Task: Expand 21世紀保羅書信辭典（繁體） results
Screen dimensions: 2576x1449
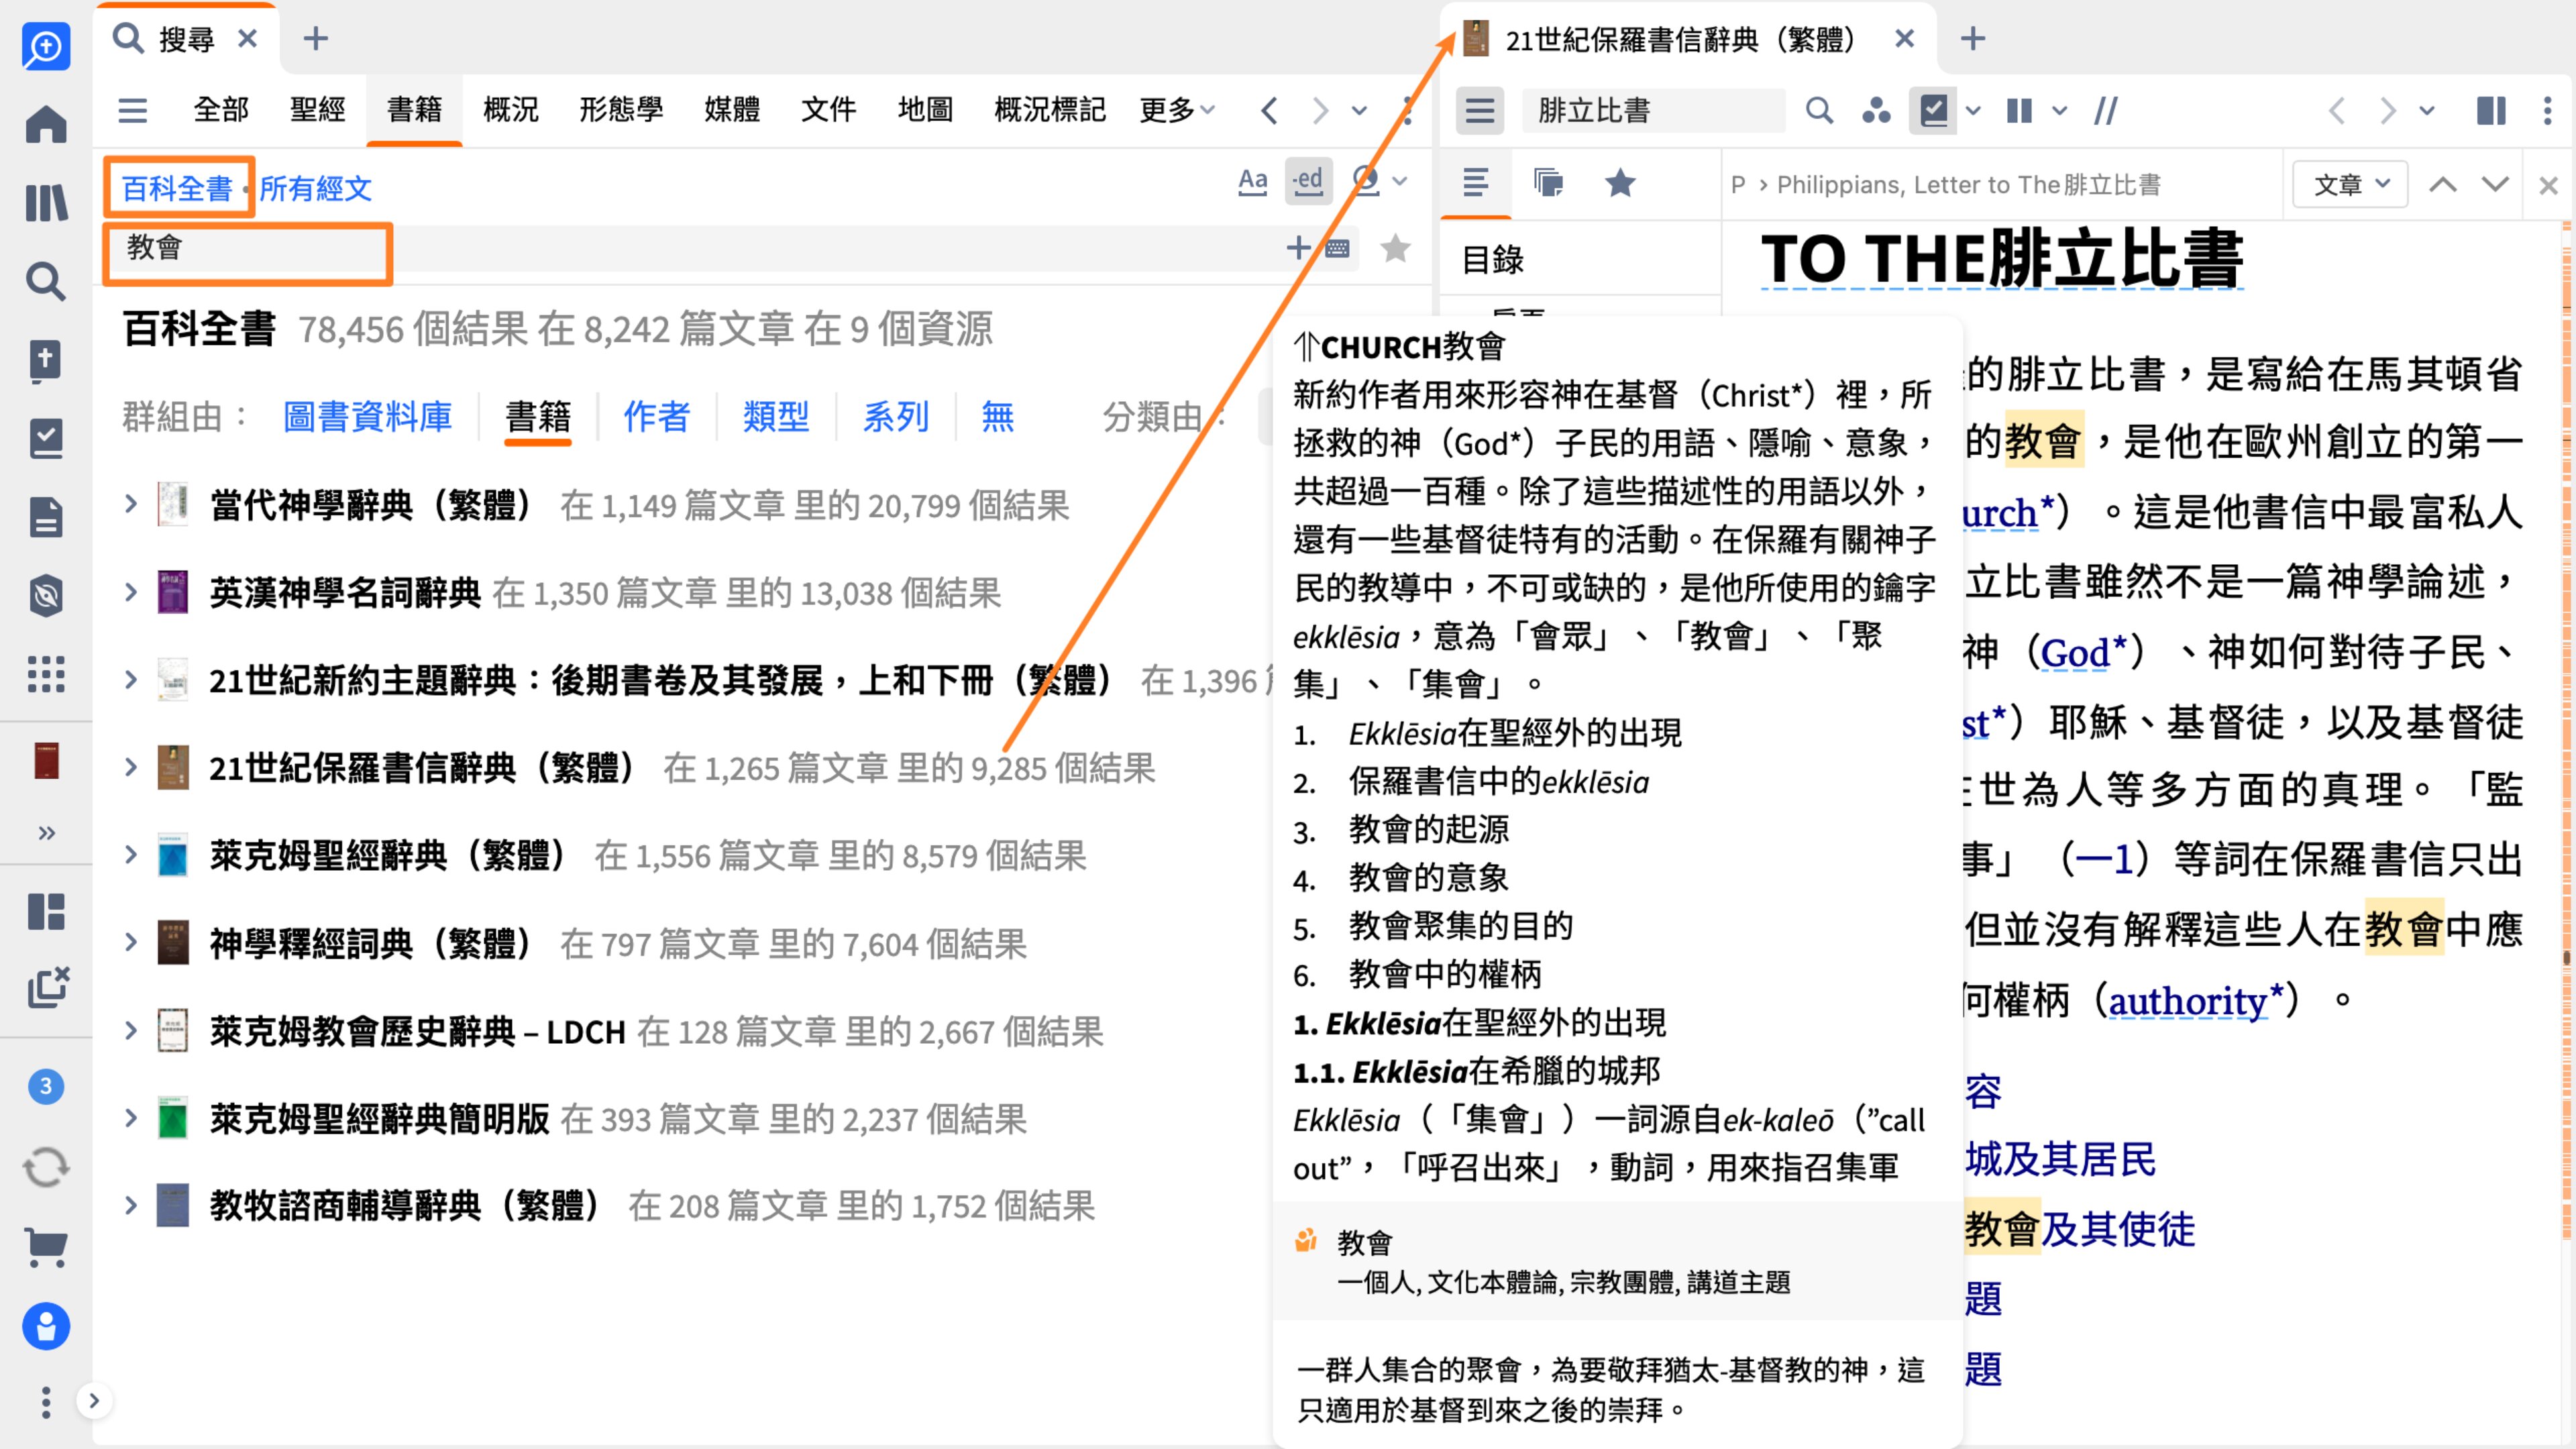Action: pos(130,767)
